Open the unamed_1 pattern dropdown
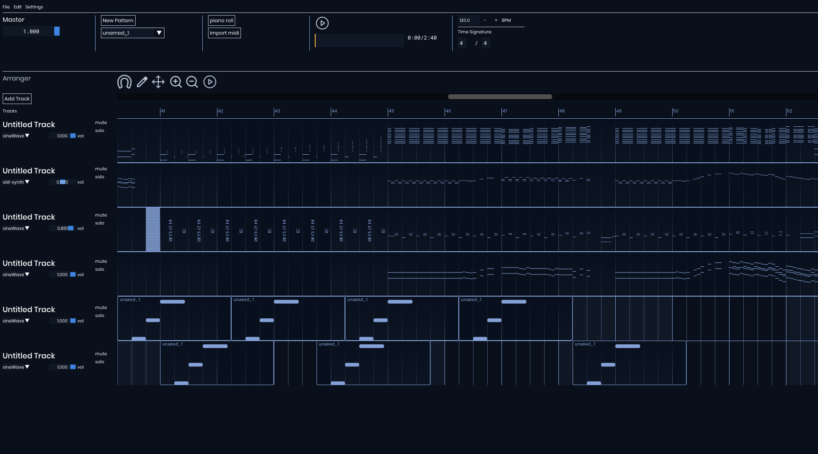 pyautogui.click(x=132, y=32)
